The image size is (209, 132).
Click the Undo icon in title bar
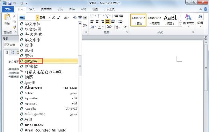[x=15, y=3]
